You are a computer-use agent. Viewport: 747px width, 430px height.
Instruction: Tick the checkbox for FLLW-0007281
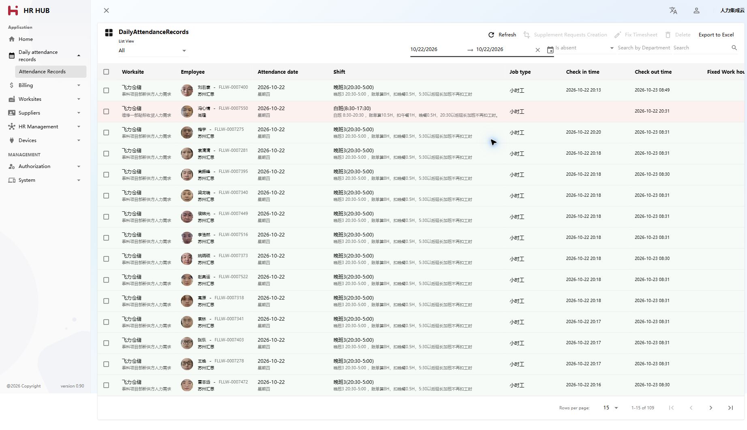click(106, 154)
